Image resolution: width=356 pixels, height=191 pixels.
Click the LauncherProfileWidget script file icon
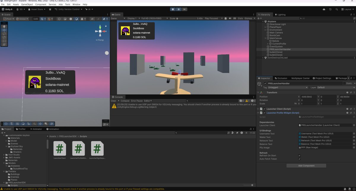click(78, 148)
